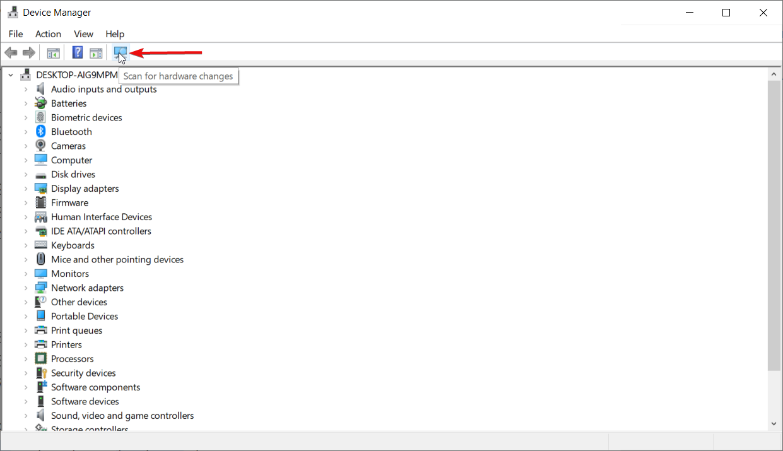Open the View menu
The width and height of the screenshot is (783, 451).
click(83, 34)
